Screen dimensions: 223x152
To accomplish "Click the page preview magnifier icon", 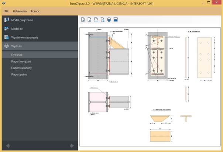I will coord(103,20).
